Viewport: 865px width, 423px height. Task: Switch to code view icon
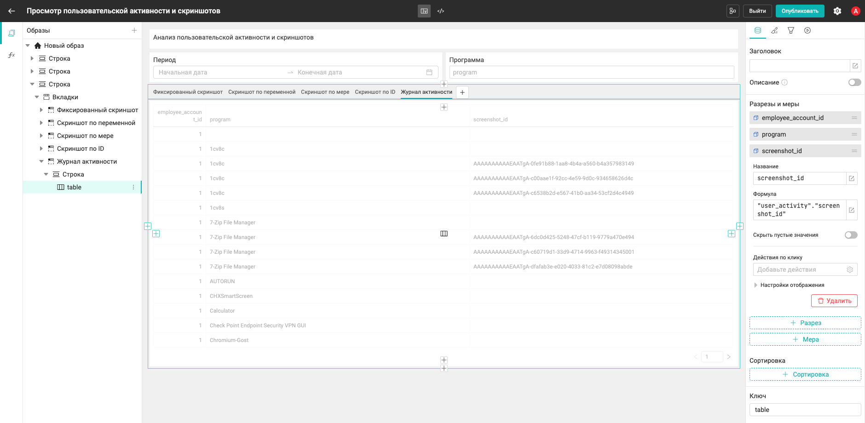click(441, 11)
